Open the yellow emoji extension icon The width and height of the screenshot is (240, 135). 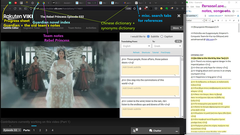[x=161, y=9]
